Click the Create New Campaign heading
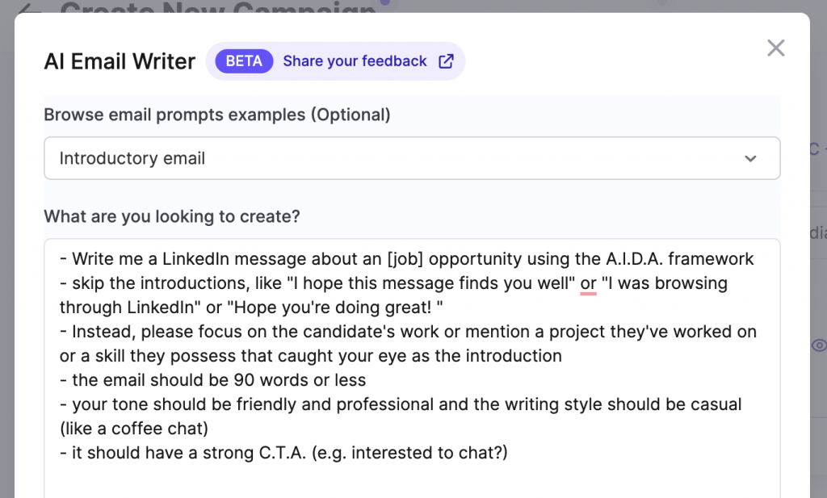Viewport: 827px width, 498px height. coord(218,10)
